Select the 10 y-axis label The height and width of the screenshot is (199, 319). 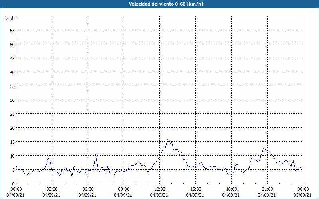click(x=12, y=156)
